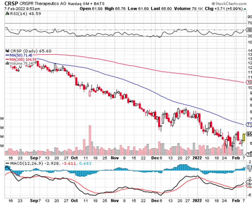Click the Sep label under the price panel

(x=34, y=158)
